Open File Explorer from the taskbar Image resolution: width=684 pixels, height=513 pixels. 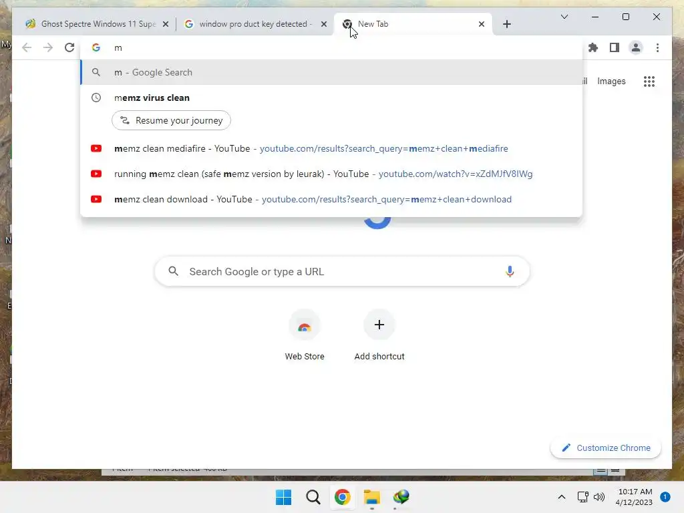(371, 497)
